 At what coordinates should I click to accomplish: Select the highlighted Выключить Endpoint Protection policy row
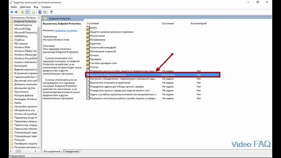click(153, 75)
